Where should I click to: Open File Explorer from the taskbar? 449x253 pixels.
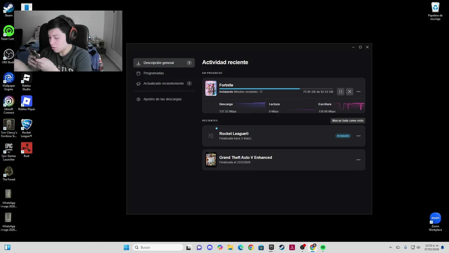[x=230, y=247]
